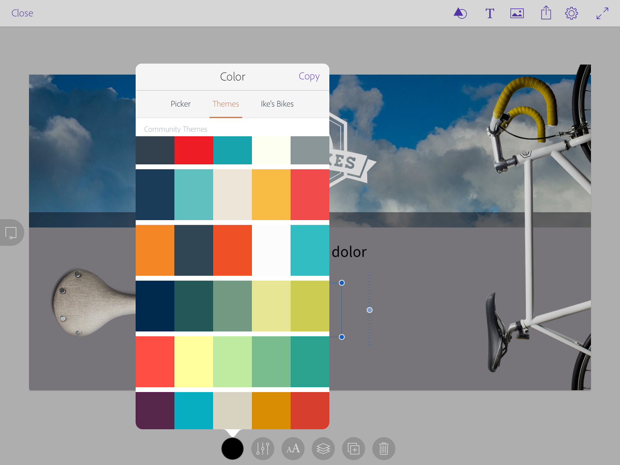This screenshot has width=620, height=465.
Task: Open the Themes tab in the Color panel
Action: (226, 104)
